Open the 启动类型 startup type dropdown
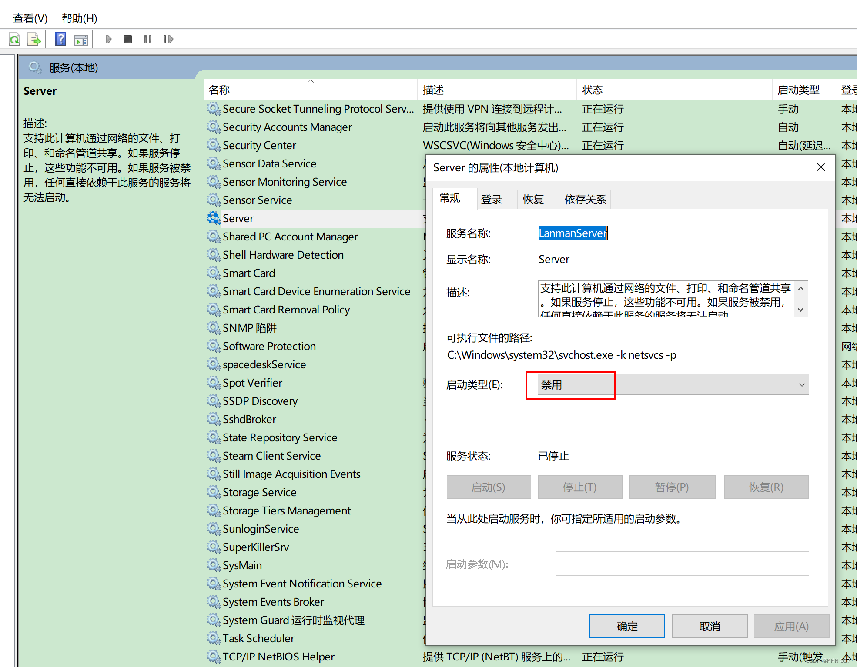This screenshot has width=857, height=667. click(x=673, y=385)
